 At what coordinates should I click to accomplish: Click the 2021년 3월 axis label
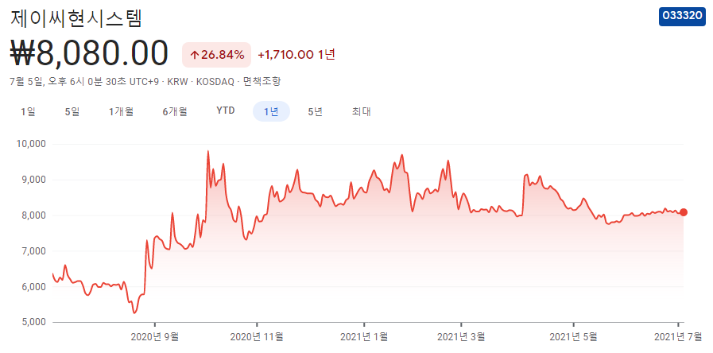(461, 337)
